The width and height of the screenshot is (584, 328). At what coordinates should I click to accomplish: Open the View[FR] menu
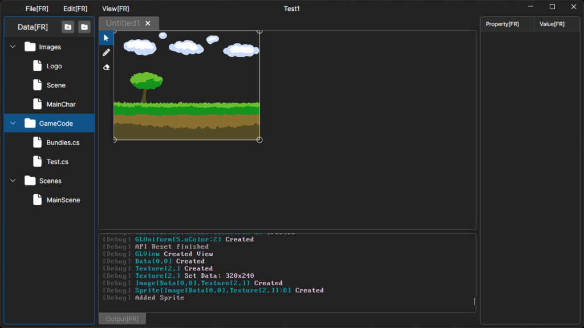click(x=115, y=9)
